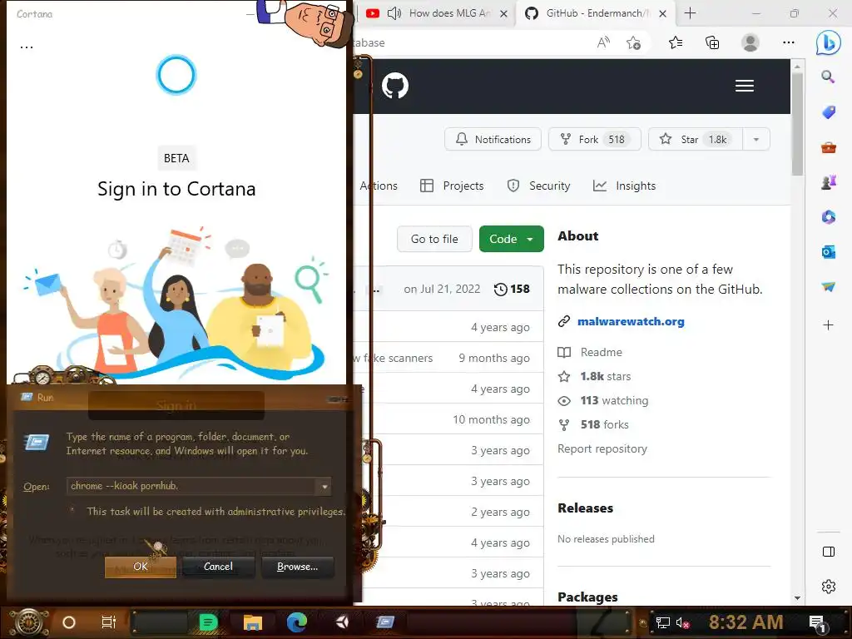The image size is (852, 639).
Task: Open the Edge sidebar Drop paper-plane icon
Action: [828, 286]
